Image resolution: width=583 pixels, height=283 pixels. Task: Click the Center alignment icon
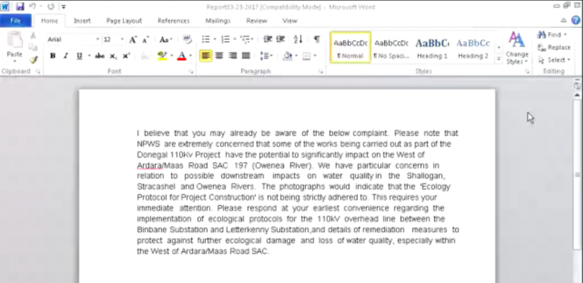pyautogui.click(x=219, y=56)
